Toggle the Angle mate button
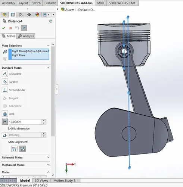This screenshot has width=183, height=187. tap(5, 135)
